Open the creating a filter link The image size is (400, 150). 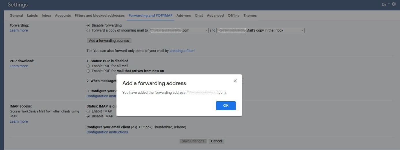click(182, 51)
